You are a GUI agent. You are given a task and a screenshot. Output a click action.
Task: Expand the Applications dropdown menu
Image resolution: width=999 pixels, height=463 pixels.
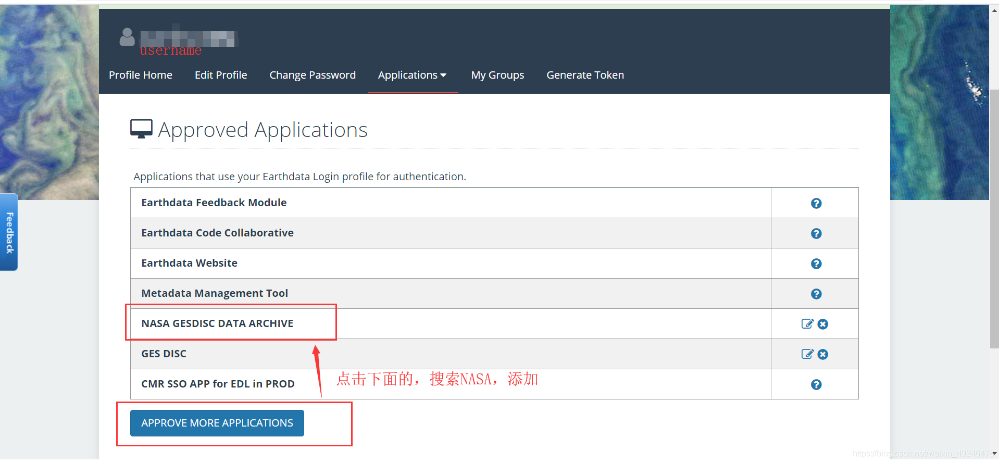(413, 75)
